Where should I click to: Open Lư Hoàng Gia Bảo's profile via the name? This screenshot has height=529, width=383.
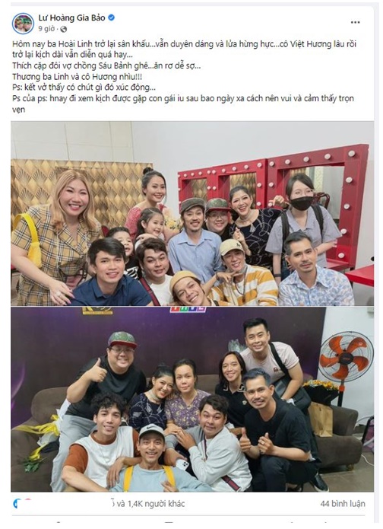point(71,18)
